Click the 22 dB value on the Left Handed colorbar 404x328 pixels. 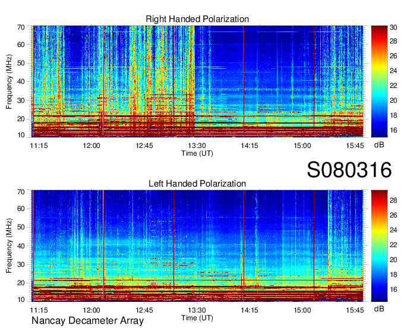tap(393, 245)
